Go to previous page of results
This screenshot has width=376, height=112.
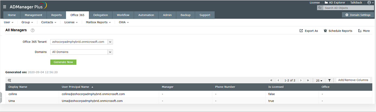278,80
